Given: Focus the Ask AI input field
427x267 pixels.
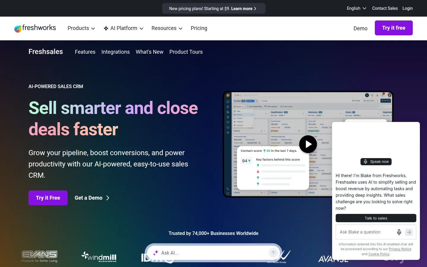Looking at the screenshot, I should click(x=213, y=253).
